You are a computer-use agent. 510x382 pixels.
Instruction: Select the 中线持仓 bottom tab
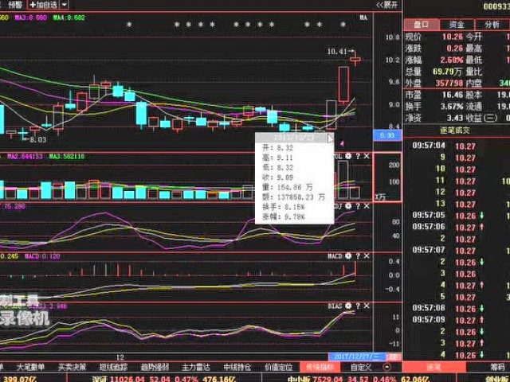tap(237, 367)
